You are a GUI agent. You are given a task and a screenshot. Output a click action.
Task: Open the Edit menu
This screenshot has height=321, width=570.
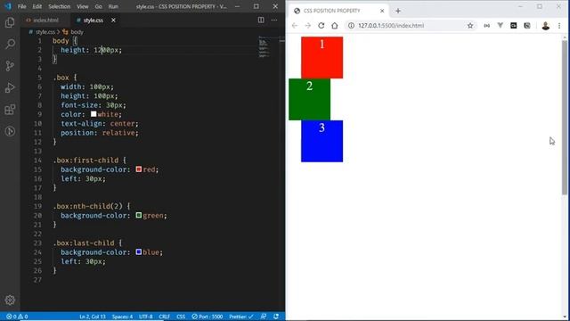coord(37,6)
